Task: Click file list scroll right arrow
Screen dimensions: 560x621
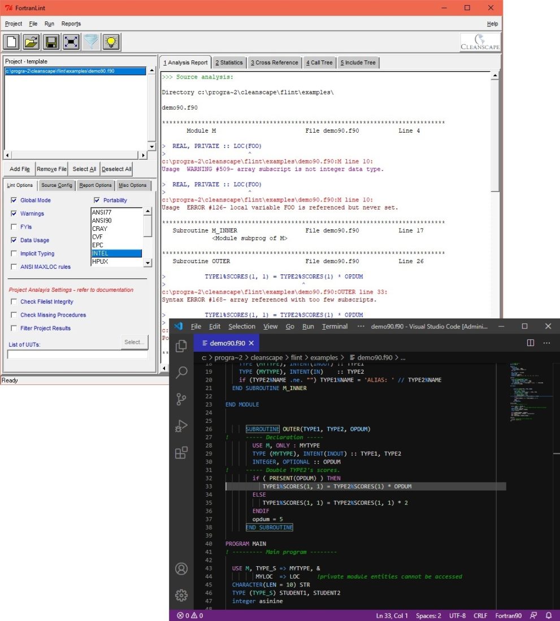Action: [143, 155]
